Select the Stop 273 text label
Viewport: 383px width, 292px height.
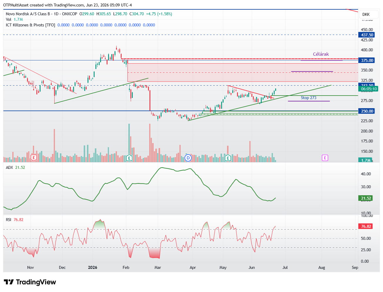(308, 98)
